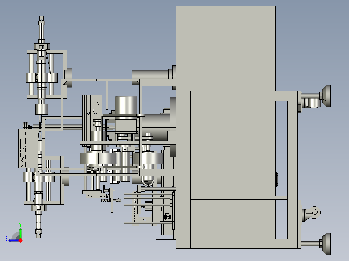Select the clevis end at top of upper cylinder
This screenshot has width=349, height=261.
(x=41, y=20)
